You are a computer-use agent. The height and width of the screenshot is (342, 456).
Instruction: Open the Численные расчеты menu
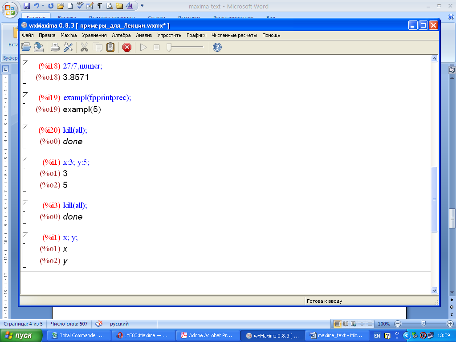pyautogui.click(x=234, y=35)
